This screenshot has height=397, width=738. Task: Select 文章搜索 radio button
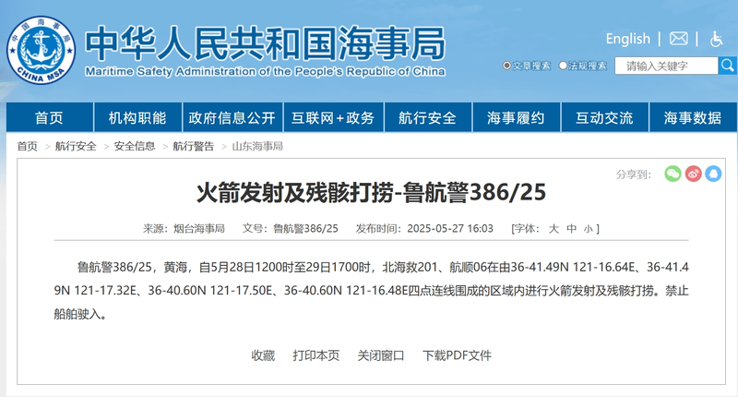507,66
